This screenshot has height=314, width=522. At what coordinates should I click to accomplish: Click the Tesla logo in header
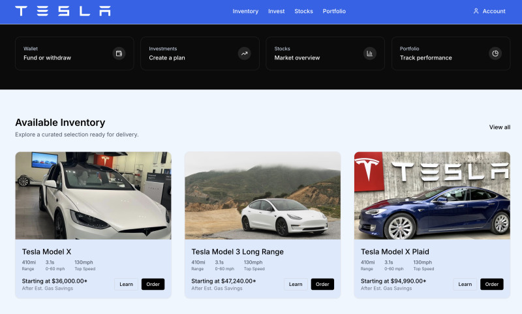point(63,11)
